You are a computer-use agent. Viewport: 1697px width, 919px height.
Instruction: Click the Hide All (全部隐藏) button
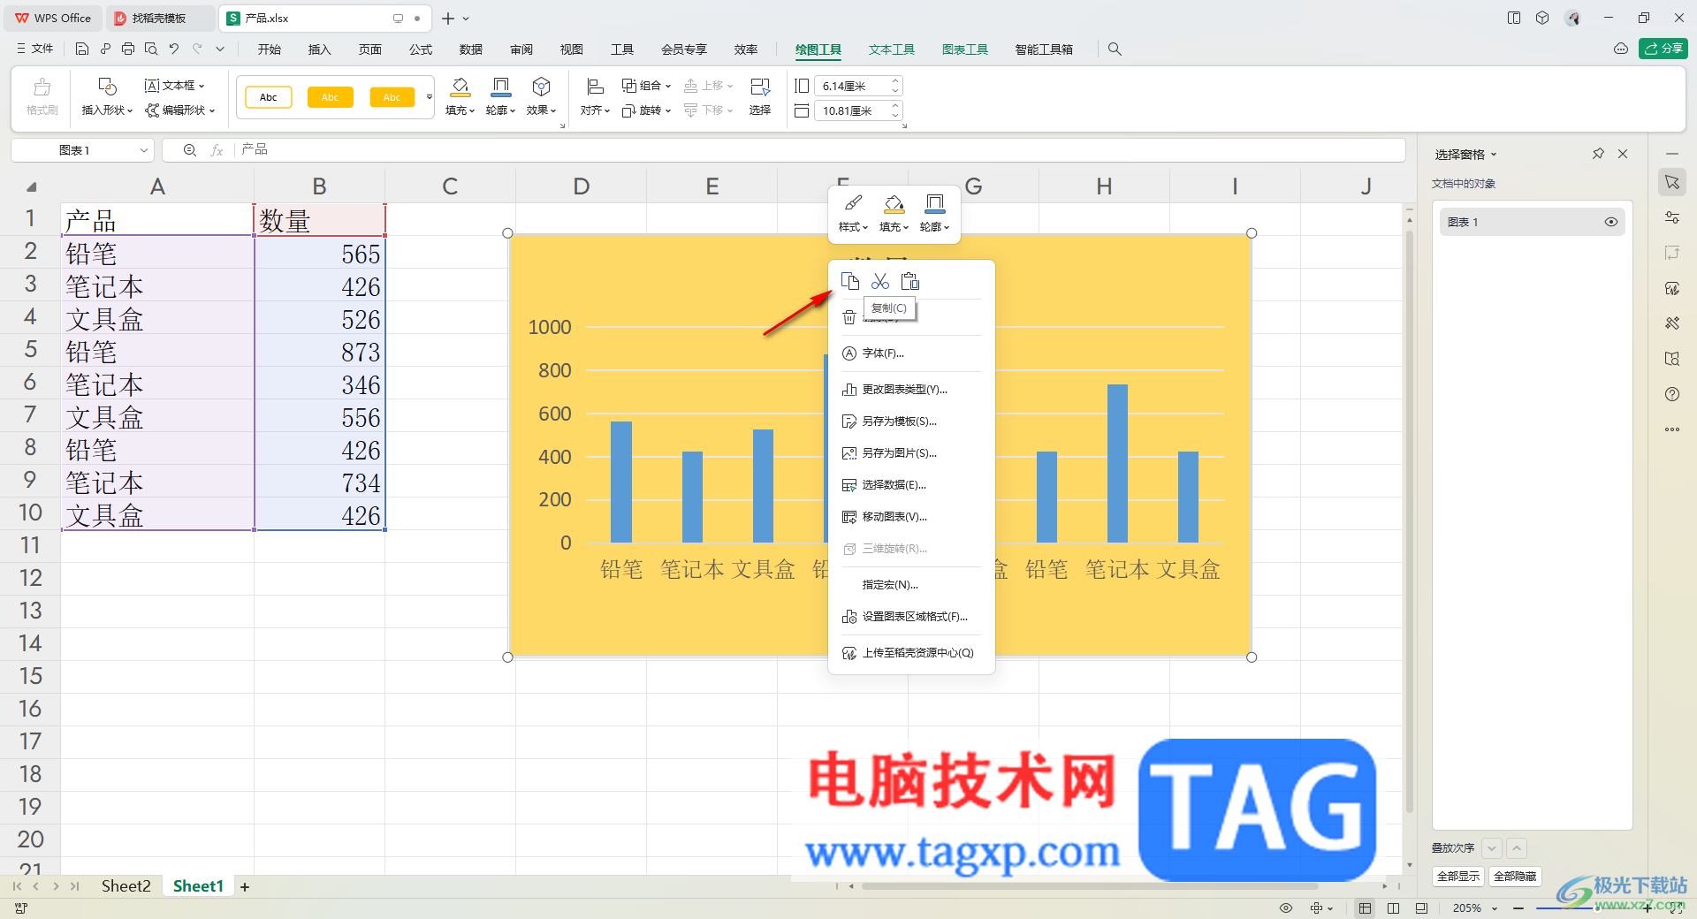pyautogui.click(x=1515, y=877)
